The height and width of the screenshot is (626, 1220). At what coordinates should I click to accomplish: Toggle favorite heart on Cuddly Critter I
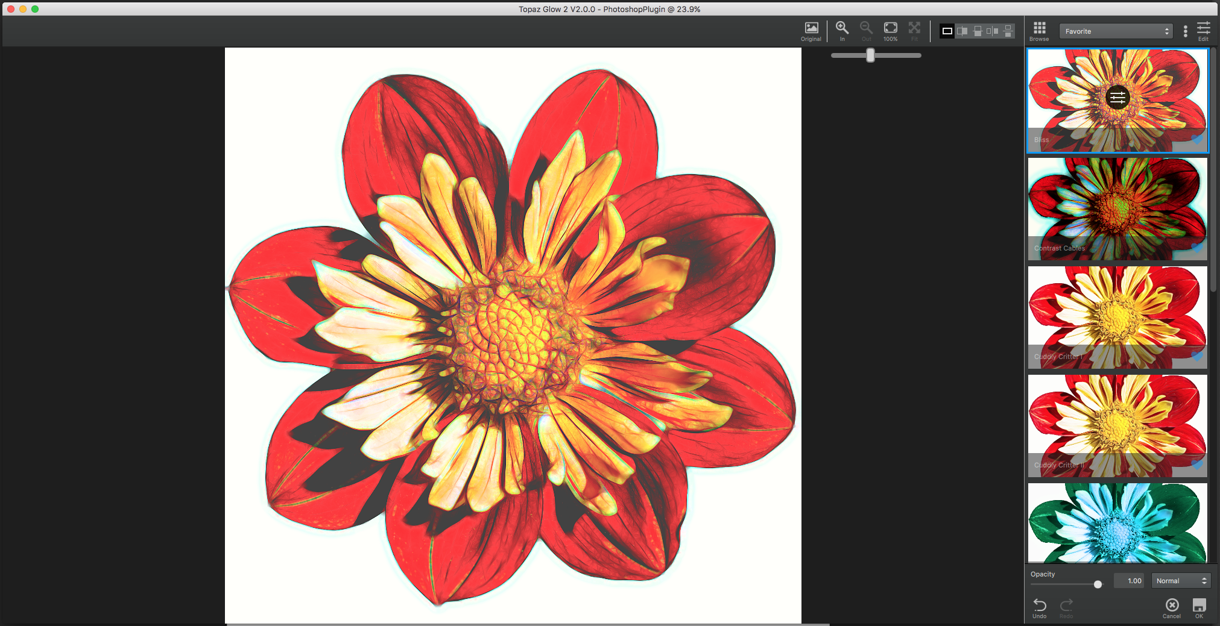click(1197, 357)
